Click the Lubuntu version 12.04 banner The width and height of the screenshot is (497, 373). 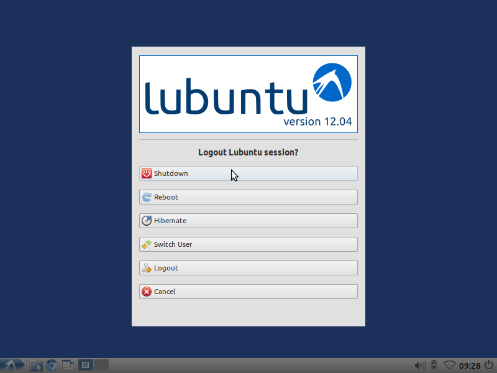tap(248, 94)
